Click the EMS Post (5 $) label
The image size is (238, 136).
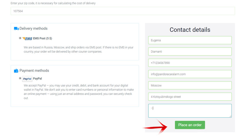[43, 39]
